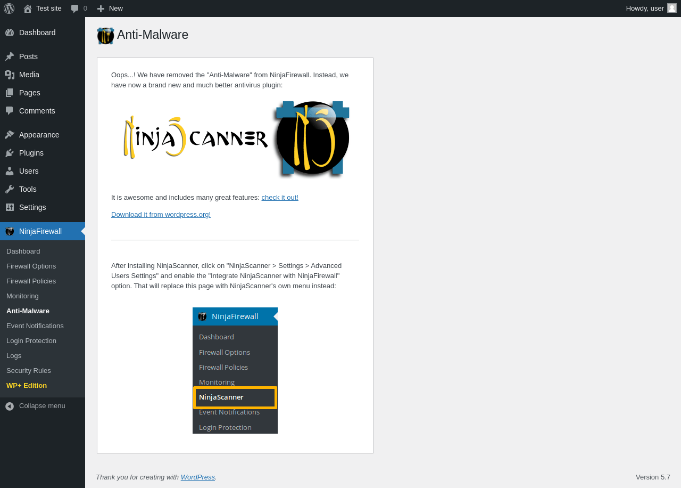Click the Collapse menu arrow icon
This screenshot has width=681, height=488.
(10, 406)
